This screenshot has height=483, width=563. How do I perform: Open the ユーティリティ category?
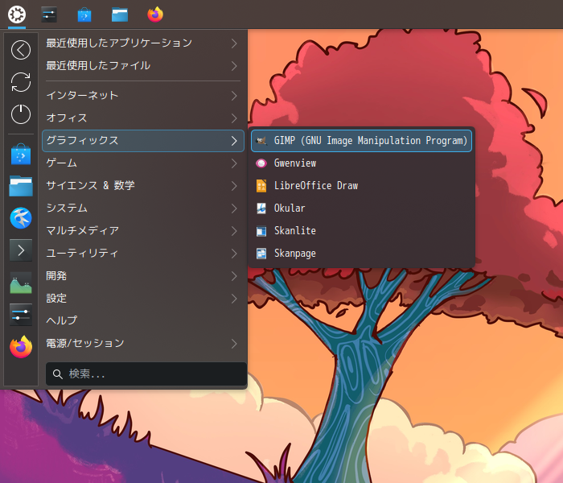[143, 254]
